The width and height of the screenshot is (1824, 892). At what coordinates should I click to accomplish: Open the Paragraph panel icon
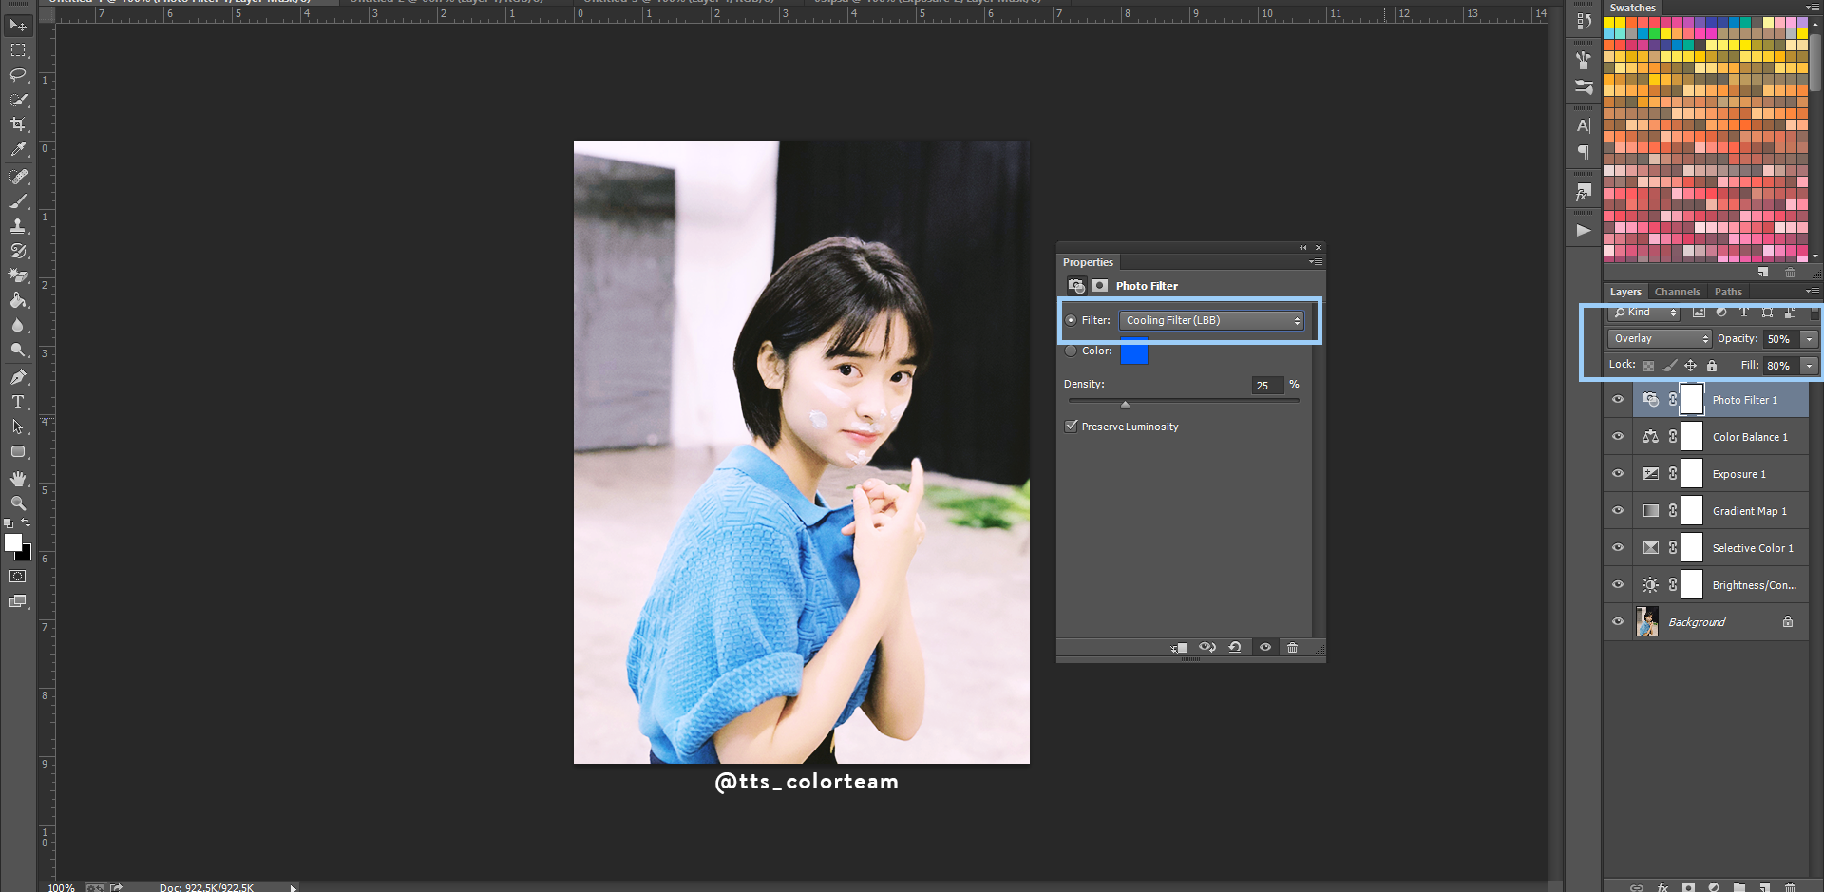pos(1583,152)
